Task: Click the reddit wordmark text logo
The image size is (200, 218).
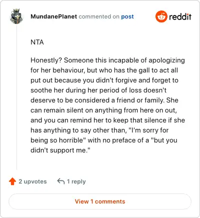Action: 180,16
